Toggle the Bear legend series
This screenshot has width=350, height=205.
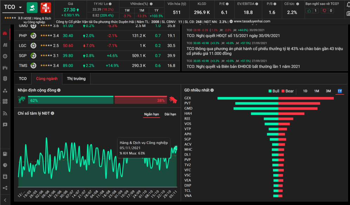pos(287,91)
